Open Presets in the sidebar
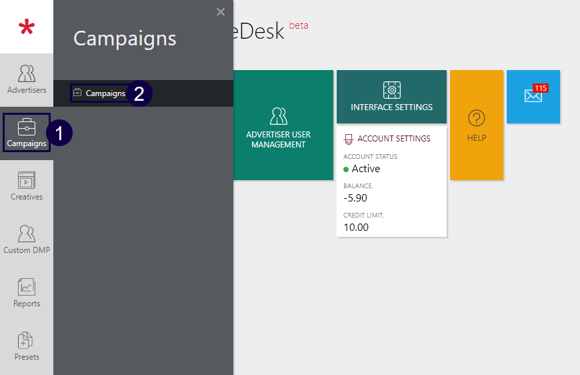This screenshot has height=375, width=580. 27,346
